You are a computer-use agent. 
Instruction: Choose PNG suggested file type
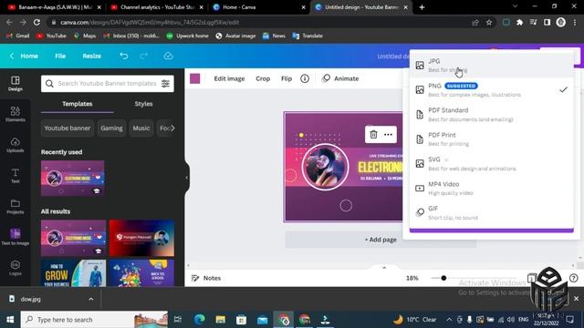point(492,89)
